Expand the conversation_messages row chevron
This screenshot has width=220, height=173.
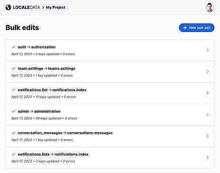pos(208,136)
